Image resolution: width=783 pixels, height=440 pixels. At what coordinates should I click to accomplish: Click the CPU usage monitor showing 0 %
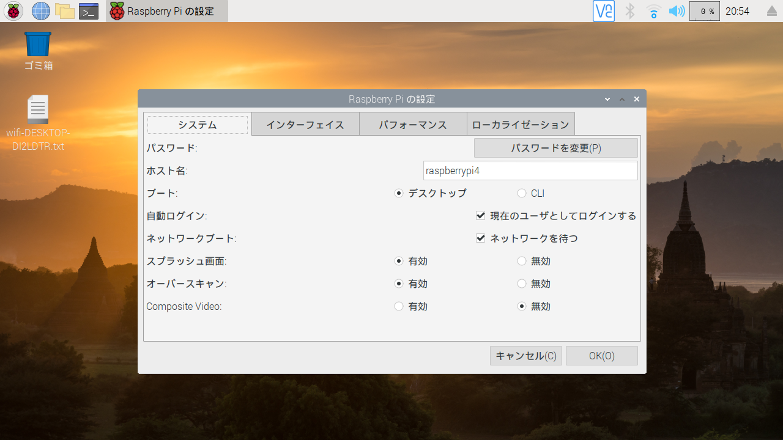[x=705, y=11]
